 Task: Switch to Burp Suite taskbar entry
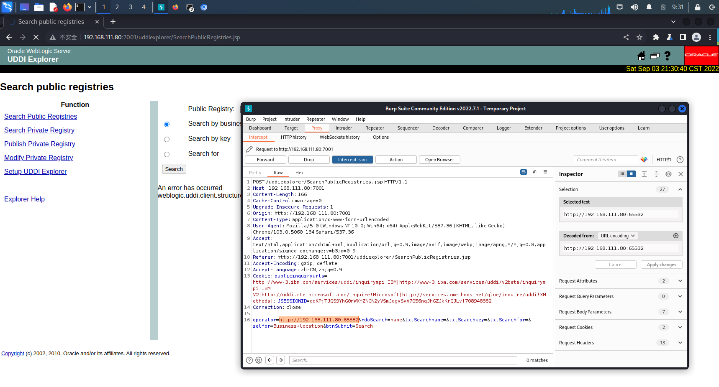(x=161, y=7)
